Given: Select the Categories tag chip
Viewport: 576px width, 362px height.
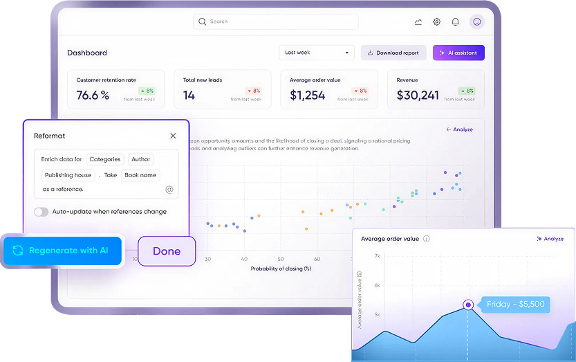Looking at the screenshot, I should 105,159.
